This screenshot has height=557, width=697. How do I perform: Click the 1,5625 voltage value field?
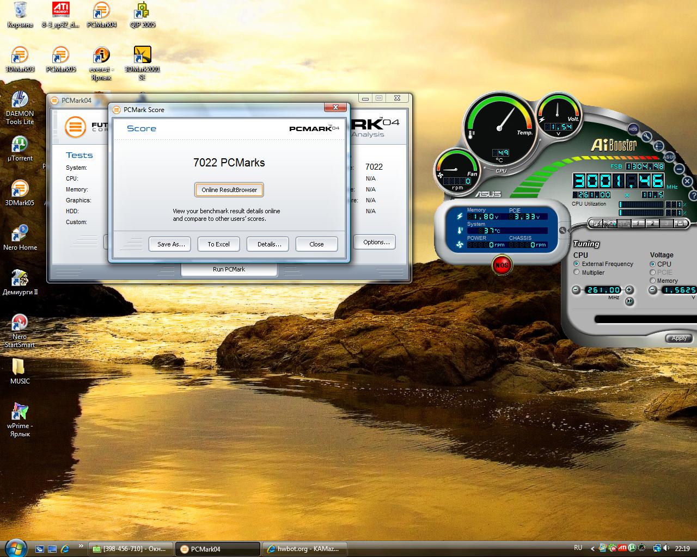(x=679, y=290)
